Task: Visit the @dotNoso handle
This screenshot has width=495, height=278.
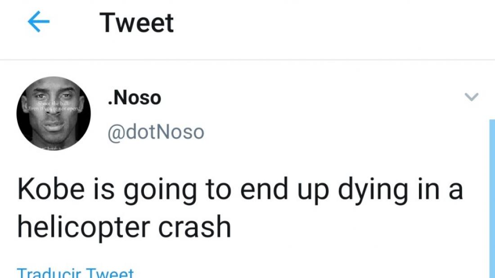Action: [156, 132]
